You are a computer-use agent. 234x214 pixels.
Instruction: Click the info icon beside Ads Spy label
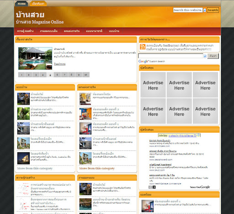[198, 135]
